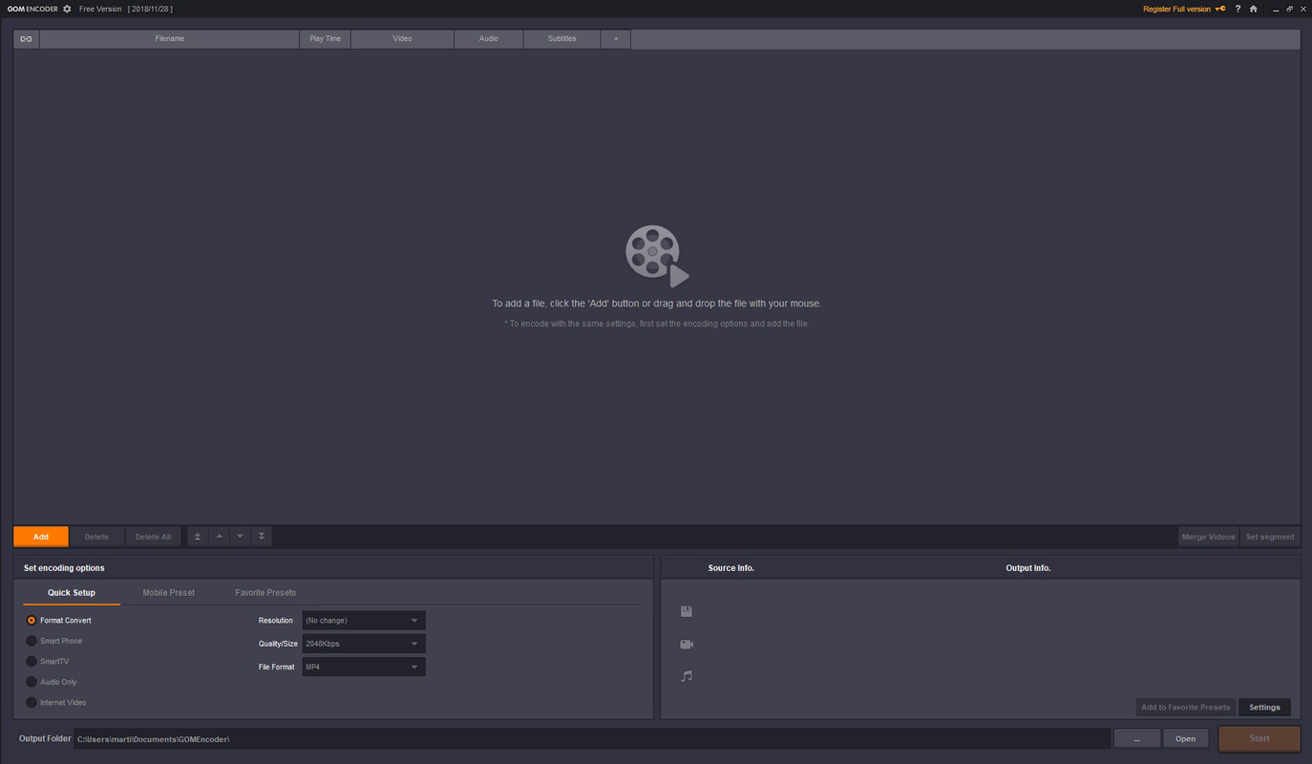This screenshot has height=764, width=1312.
Task: Click the move file down arrow
Action: point(240,536)
